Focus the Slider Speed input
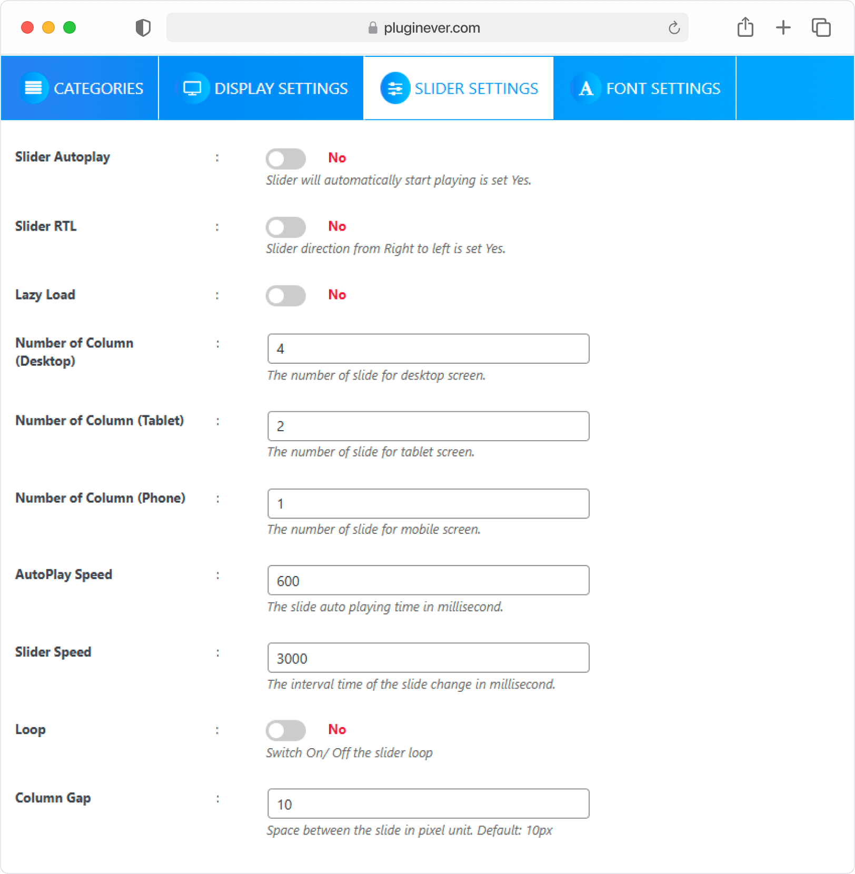Viewport: 855px width, 874px height. pyautogui.click(x=428, y=658)
